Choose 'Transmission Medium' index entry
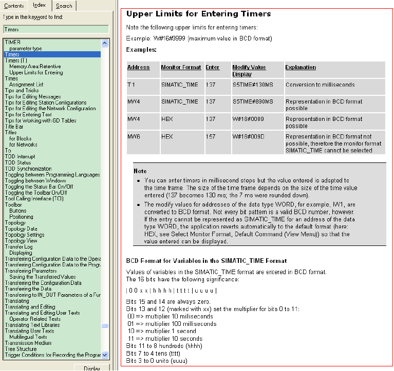The image size is (394, 371). tap(29, 343)
